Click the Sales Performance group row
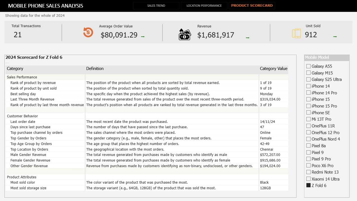The image size is (357, 201). point(147,77)
